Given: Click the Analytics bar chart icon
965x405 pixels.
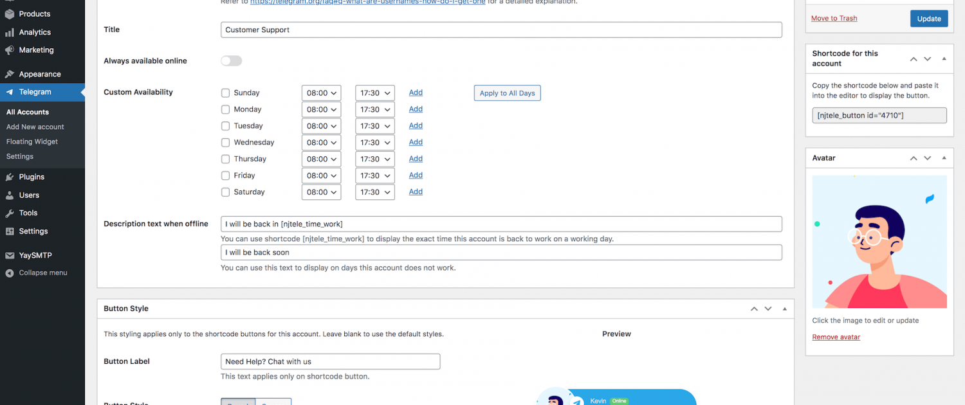Looking at the screenshot, I should coord(10,32).
